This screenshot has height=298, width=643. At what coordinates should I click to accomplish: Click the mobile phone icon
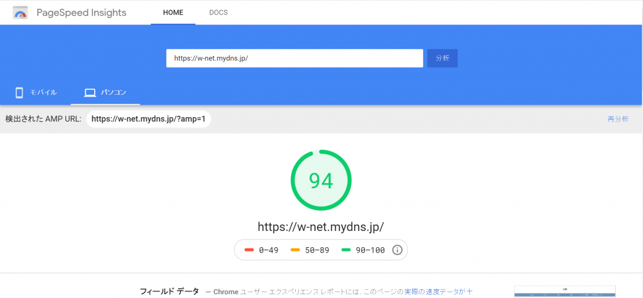coord(19,93)
